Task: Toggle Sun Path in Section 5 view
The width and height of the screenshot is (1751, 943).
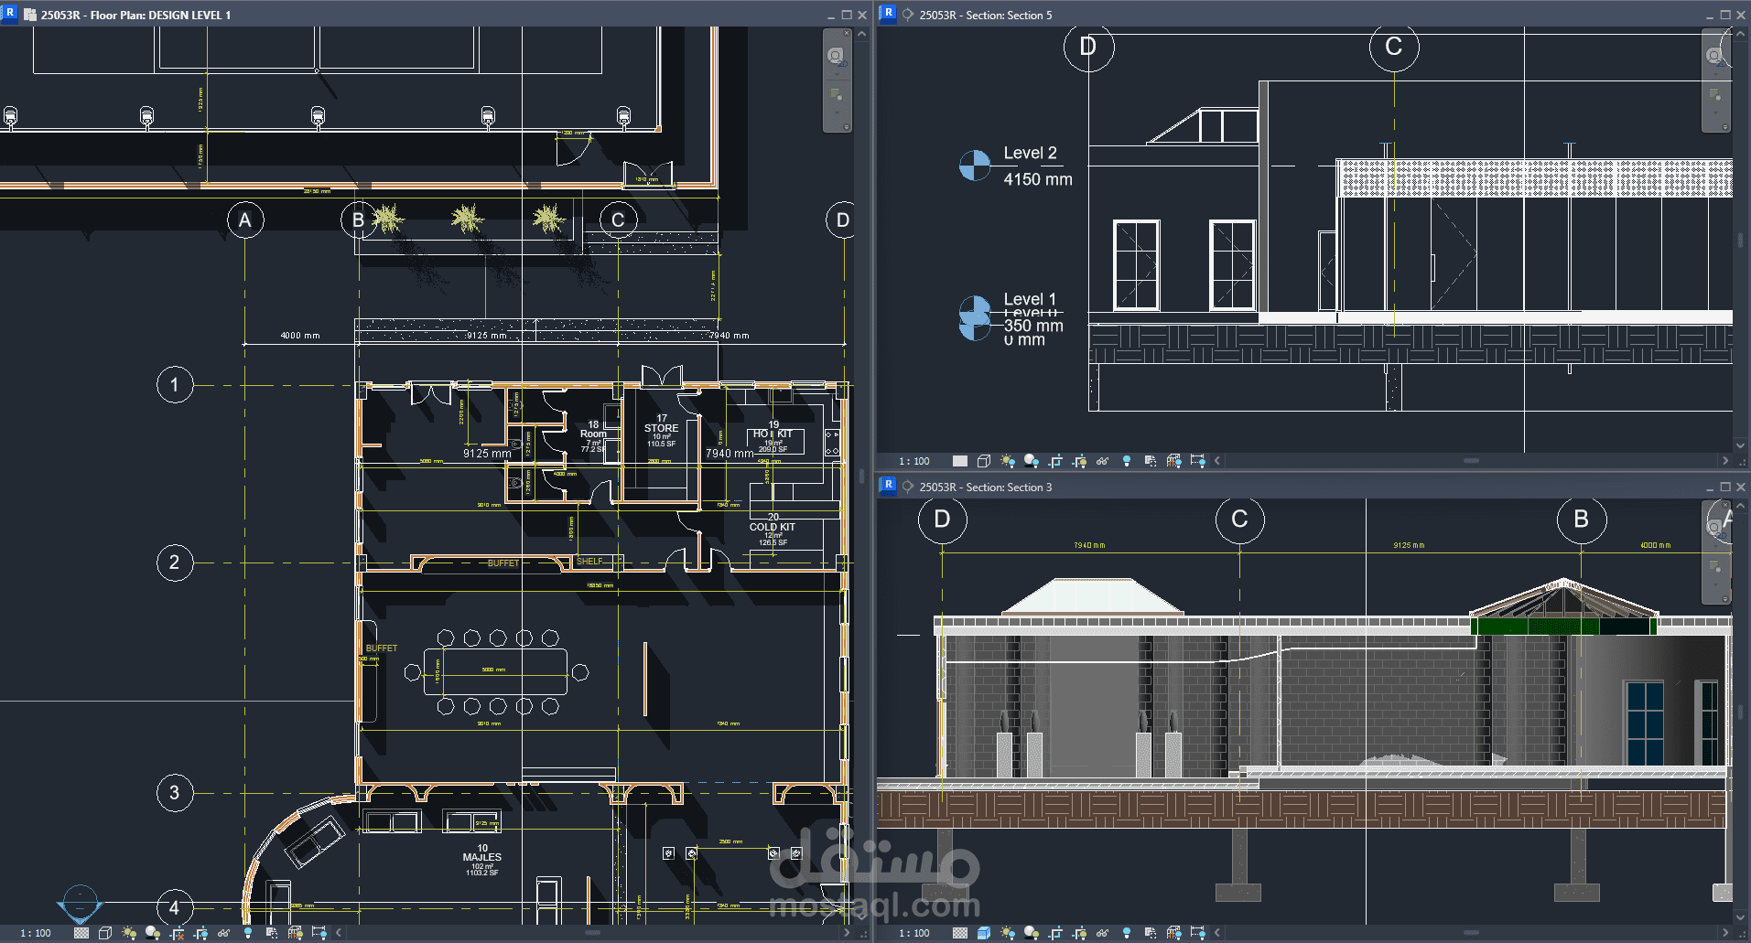Action: pyautogui.click(x=1008, y=461)
